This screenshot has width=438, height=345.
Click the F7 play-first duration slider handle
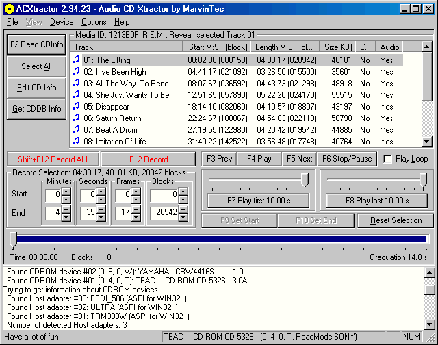[x=305, y=180]
